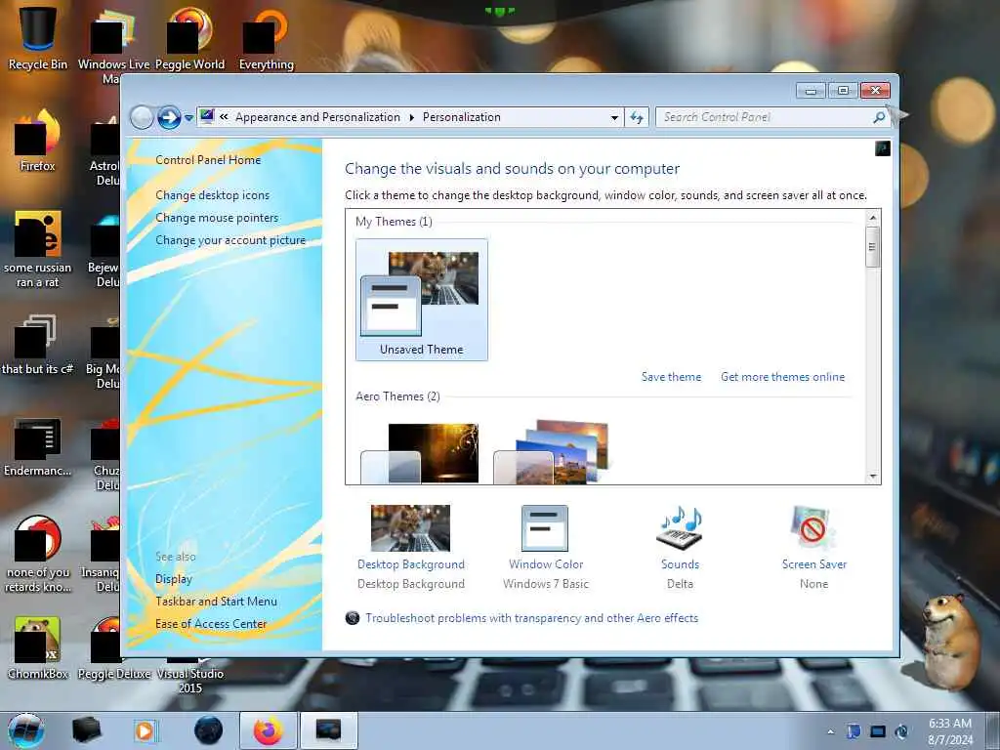The height and width of the screenshot is (750, 1000).
Task: Click the Personalization breadcrumb
Action: point(462,117)
